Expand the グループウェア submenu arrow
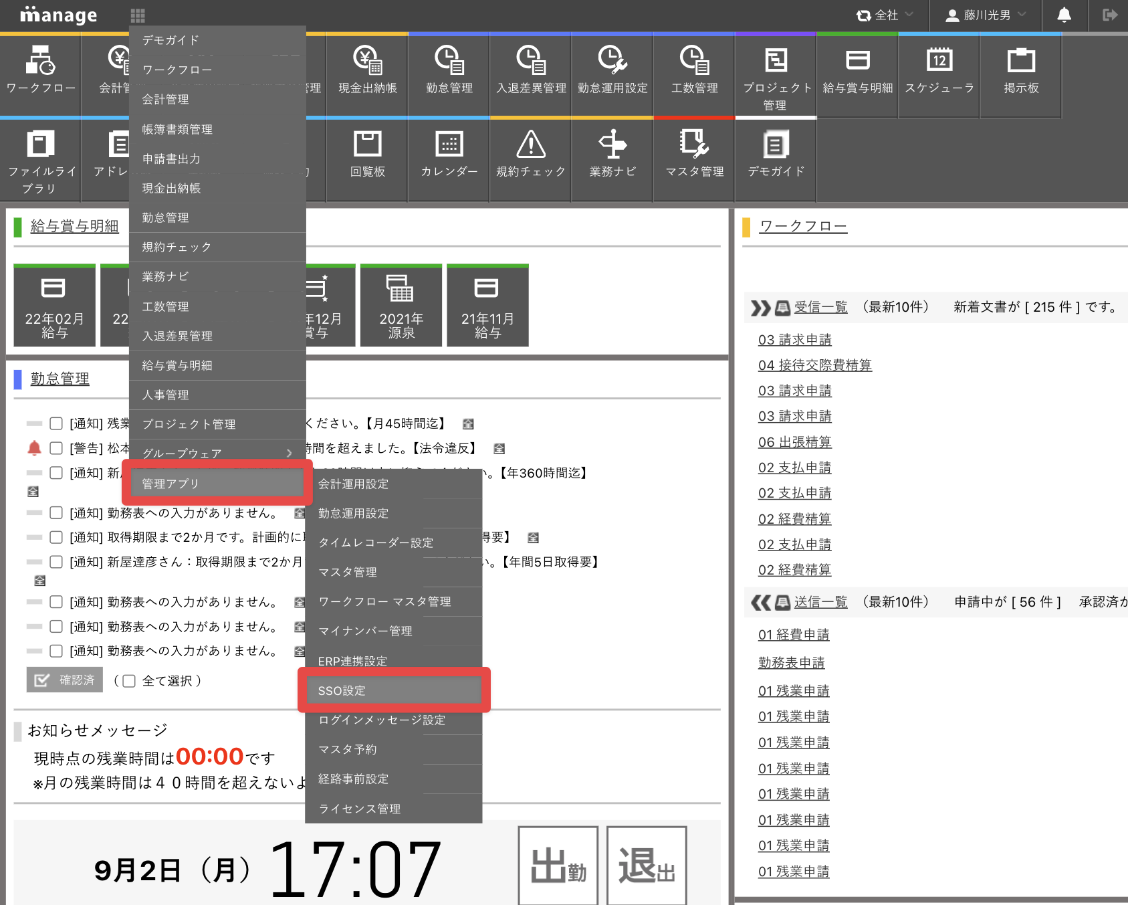This screenshot has width=1128, height=905. click(289, 454)
